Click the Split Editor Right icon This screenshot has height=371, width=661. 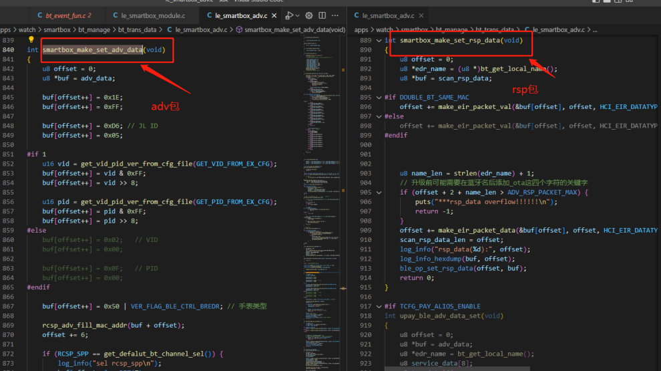coord(322,15)
